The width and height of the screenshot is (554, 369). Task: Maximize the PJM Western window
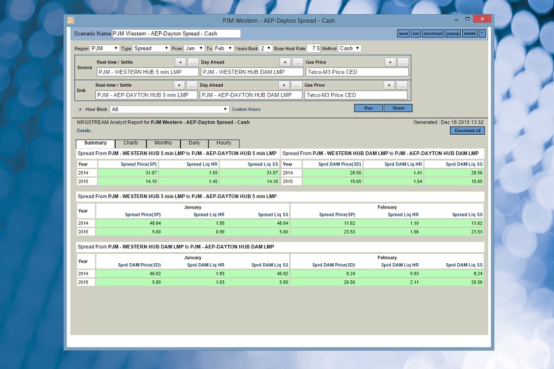467,19
